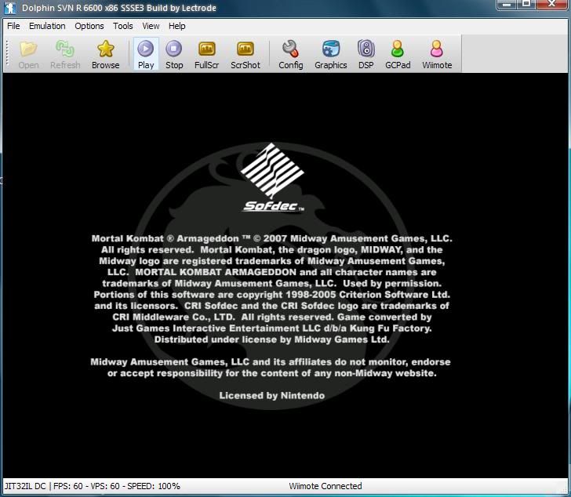Click the Open folder icon
This screenshot has height=497, width=571.
click(x=28, y=54)
